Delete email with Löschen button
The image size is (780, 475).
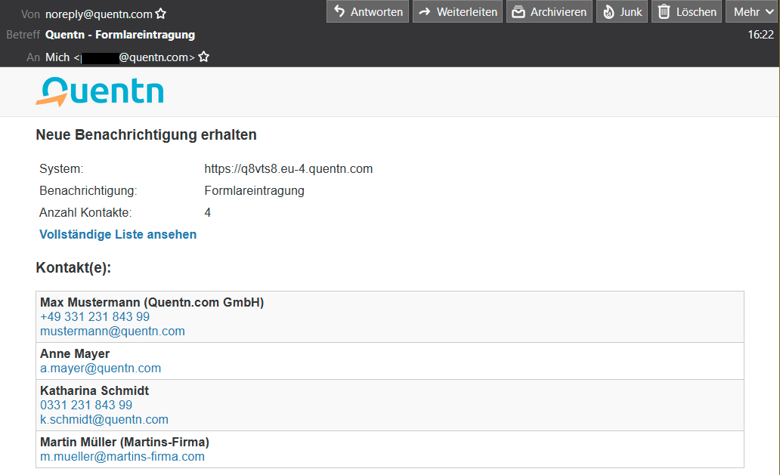686,11
